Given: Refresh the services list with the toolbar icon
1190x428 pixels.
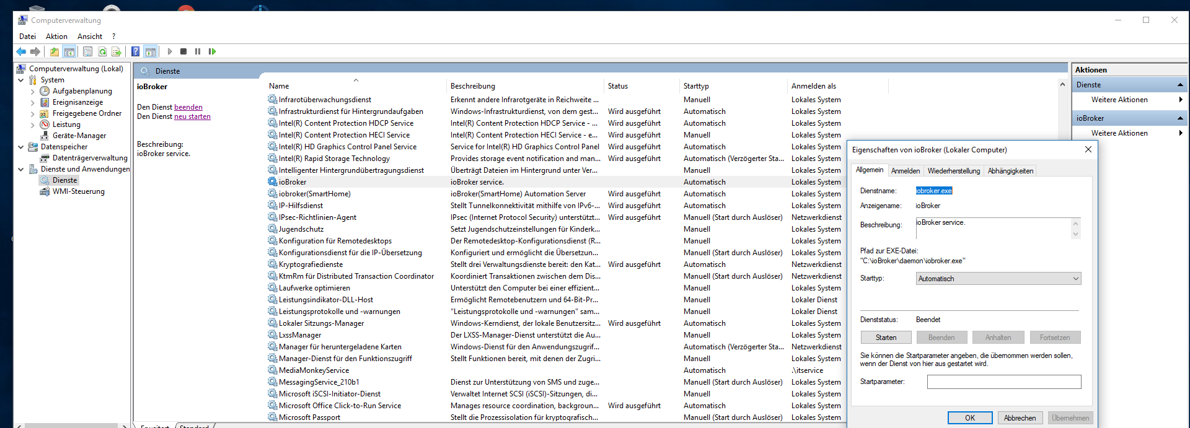Looking at the screenshot, I should [102, 51].
